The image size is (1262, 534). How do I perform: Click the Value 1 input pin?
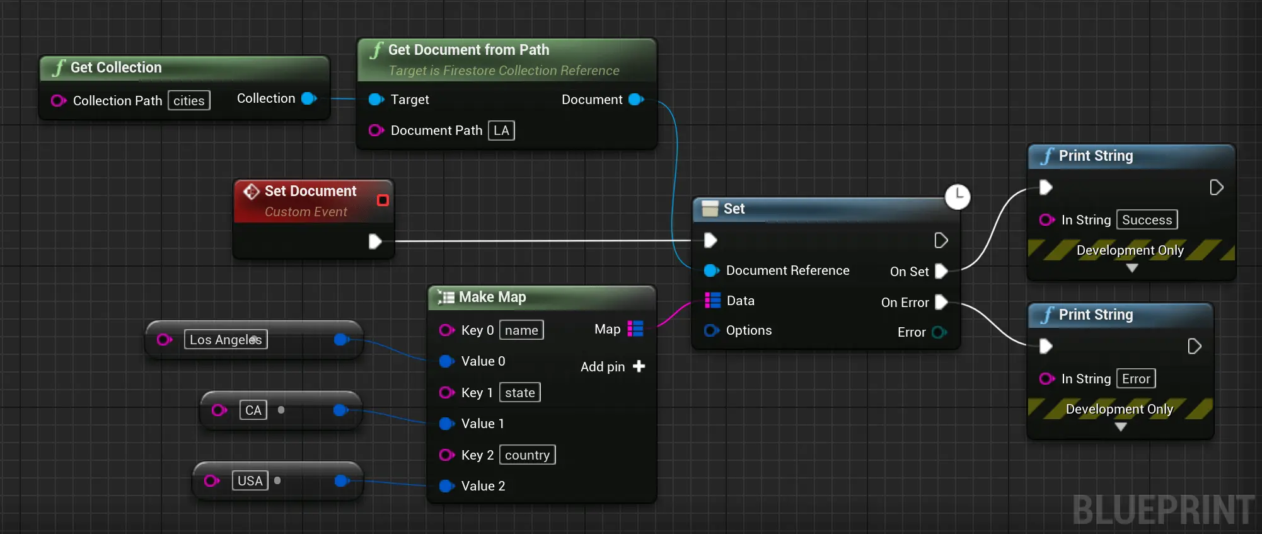tap(447, 424)
